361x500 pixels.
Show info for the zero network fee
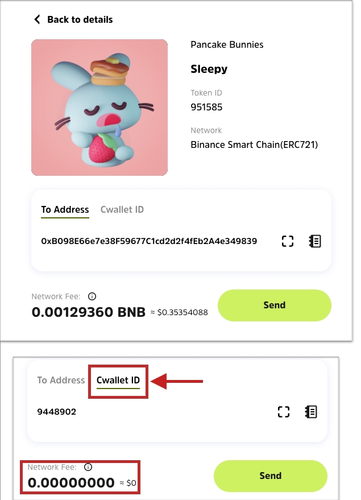(x=88, y=467)
